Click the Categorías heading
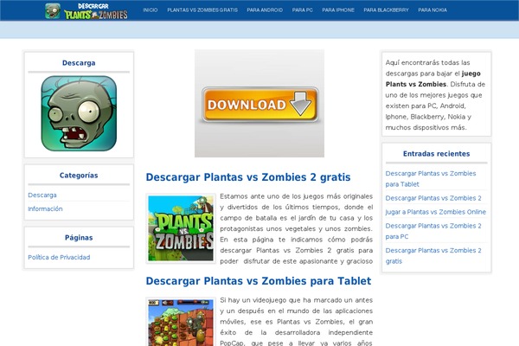Screen dimensions: 519x346 click(79, 175)
